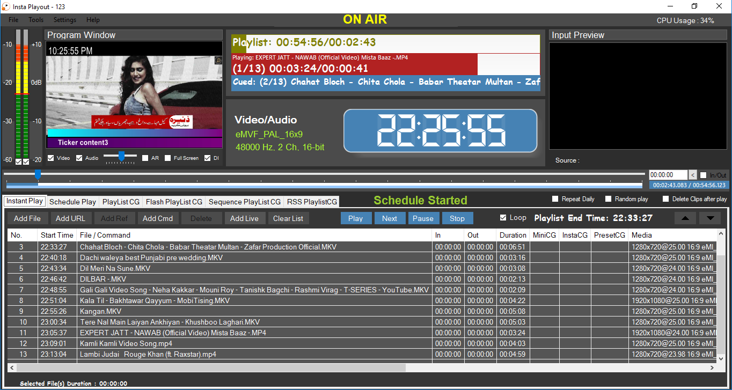This screenshot has height=390, width=732.
Task: Click the Add URL button
Action: tap(70, 218)
